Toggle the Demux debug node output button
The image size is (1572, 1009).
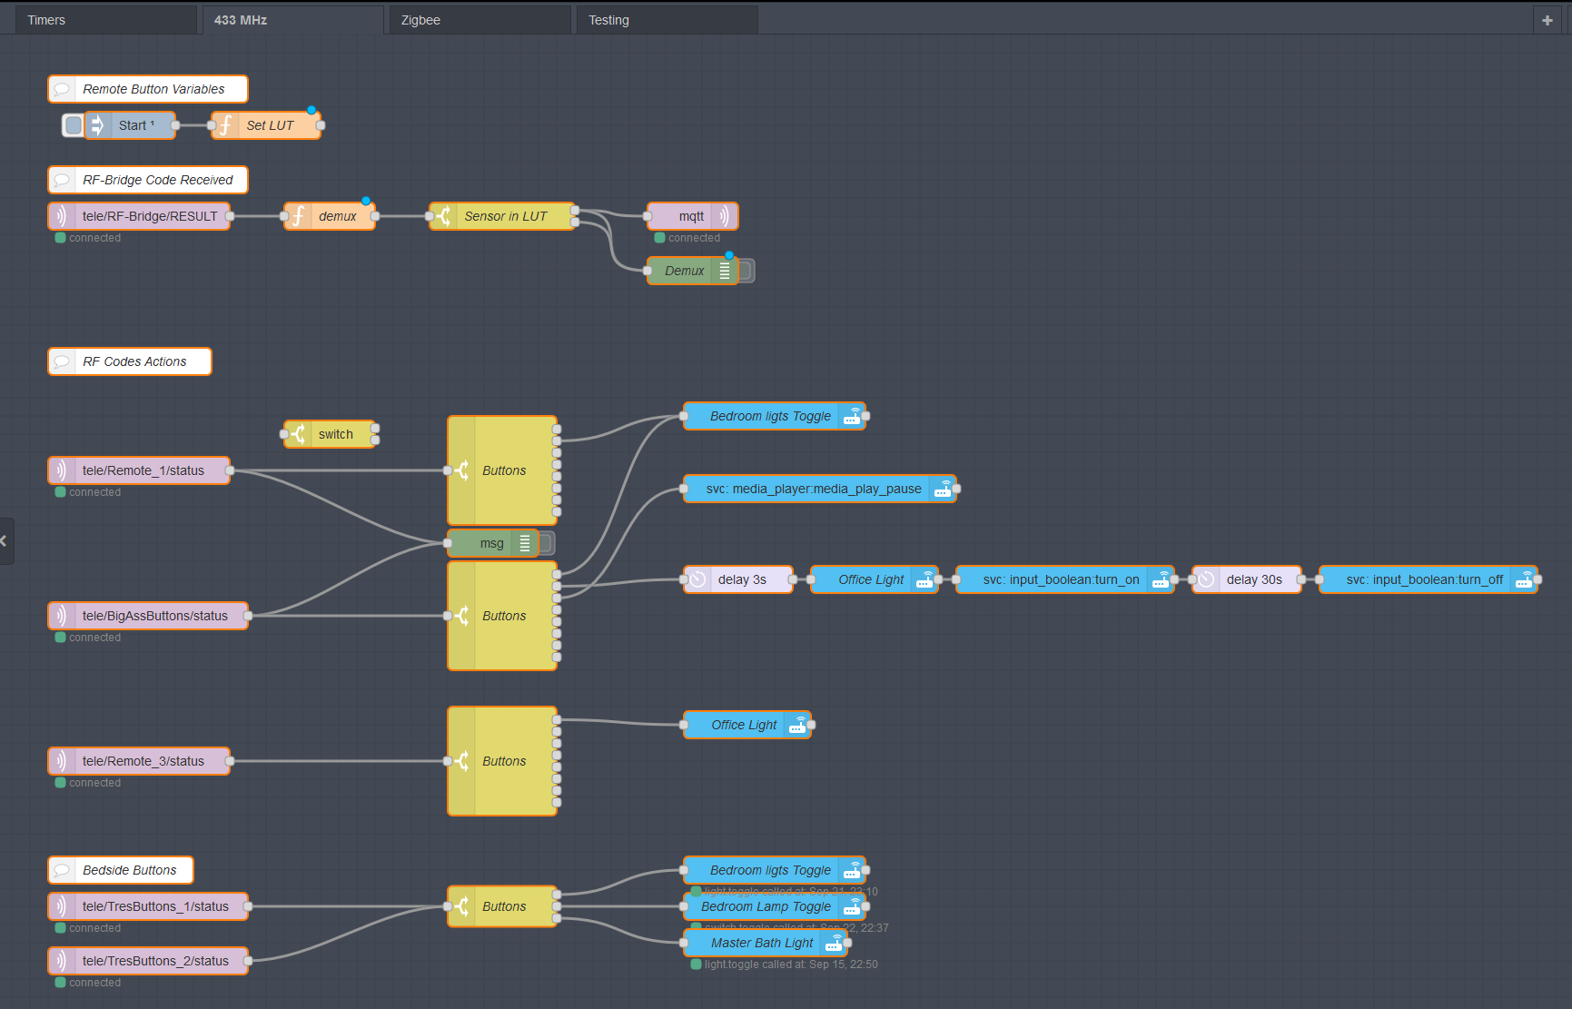pyautogui.click(x=746, y=271)
